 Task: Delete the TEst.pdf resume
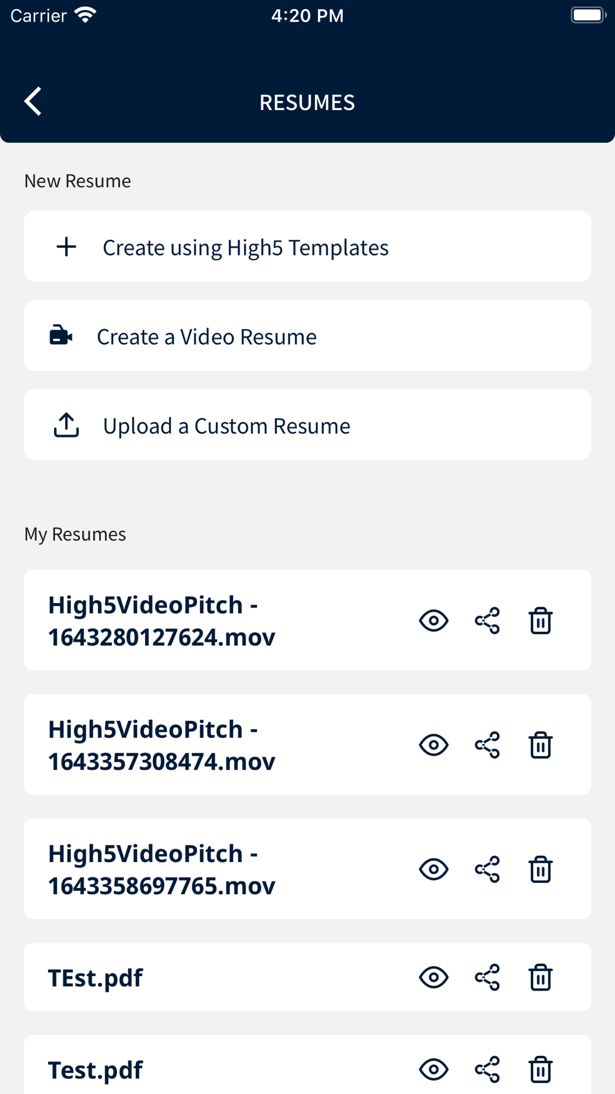pos(541,977)
